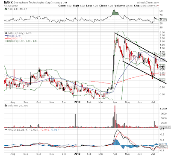Click the Nasdaq GM exchange label

60,3
